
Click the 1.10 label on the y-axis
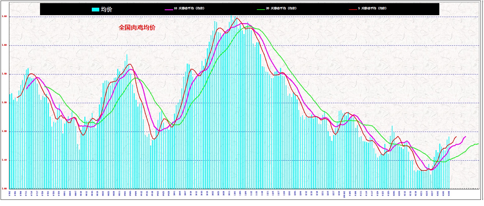[x=4, y=160]
